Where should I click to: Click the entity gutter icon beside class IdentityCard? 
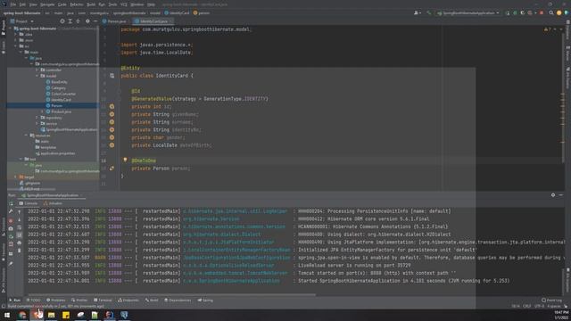point(112,76)
